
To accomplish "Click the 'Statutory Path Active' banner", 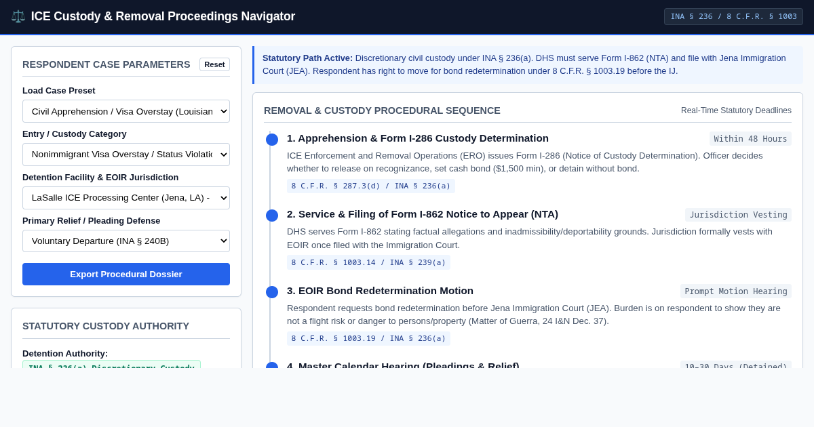I will 528,65.
